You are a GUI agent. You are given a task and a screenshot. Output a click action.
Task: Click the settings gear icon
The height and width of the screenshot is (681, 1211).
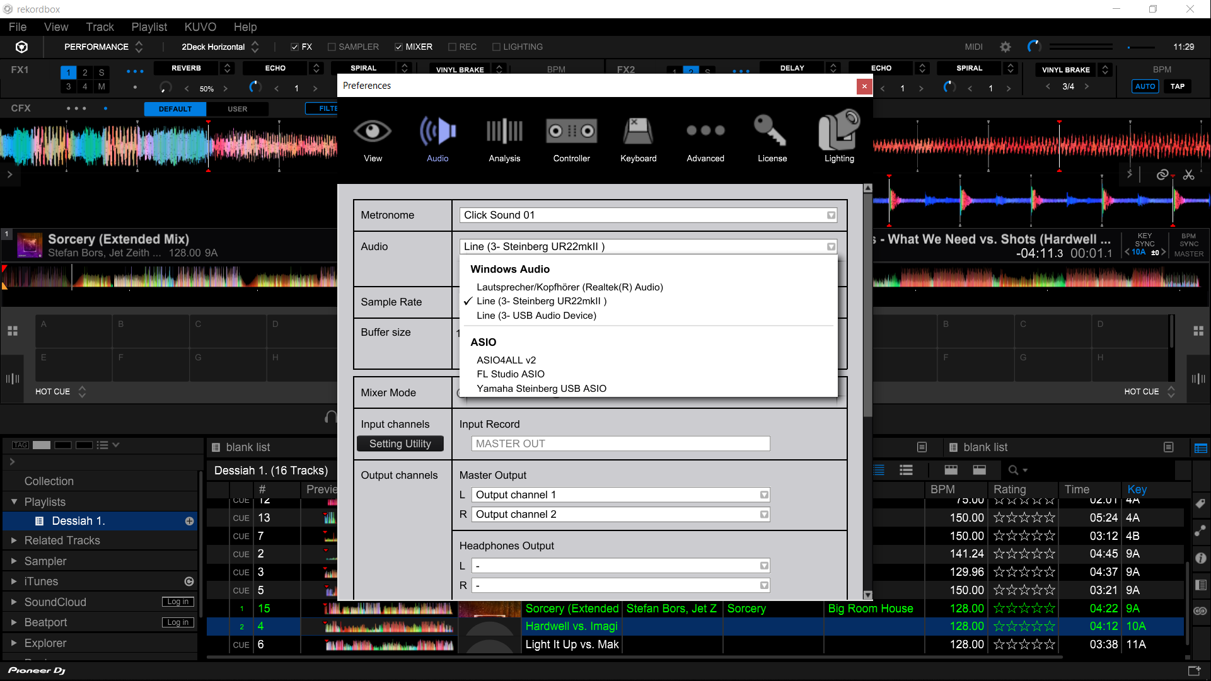tap(1005, 47)
